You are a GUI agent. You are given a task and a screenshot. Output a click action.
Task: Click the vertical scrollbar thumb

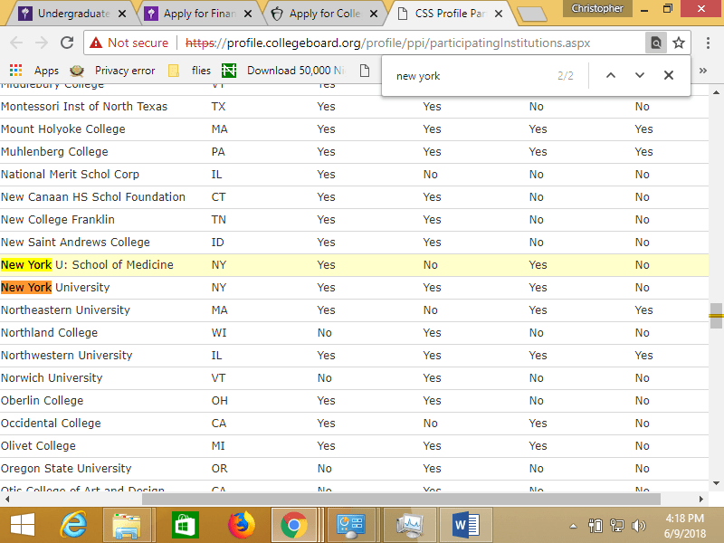pos(716,316)
